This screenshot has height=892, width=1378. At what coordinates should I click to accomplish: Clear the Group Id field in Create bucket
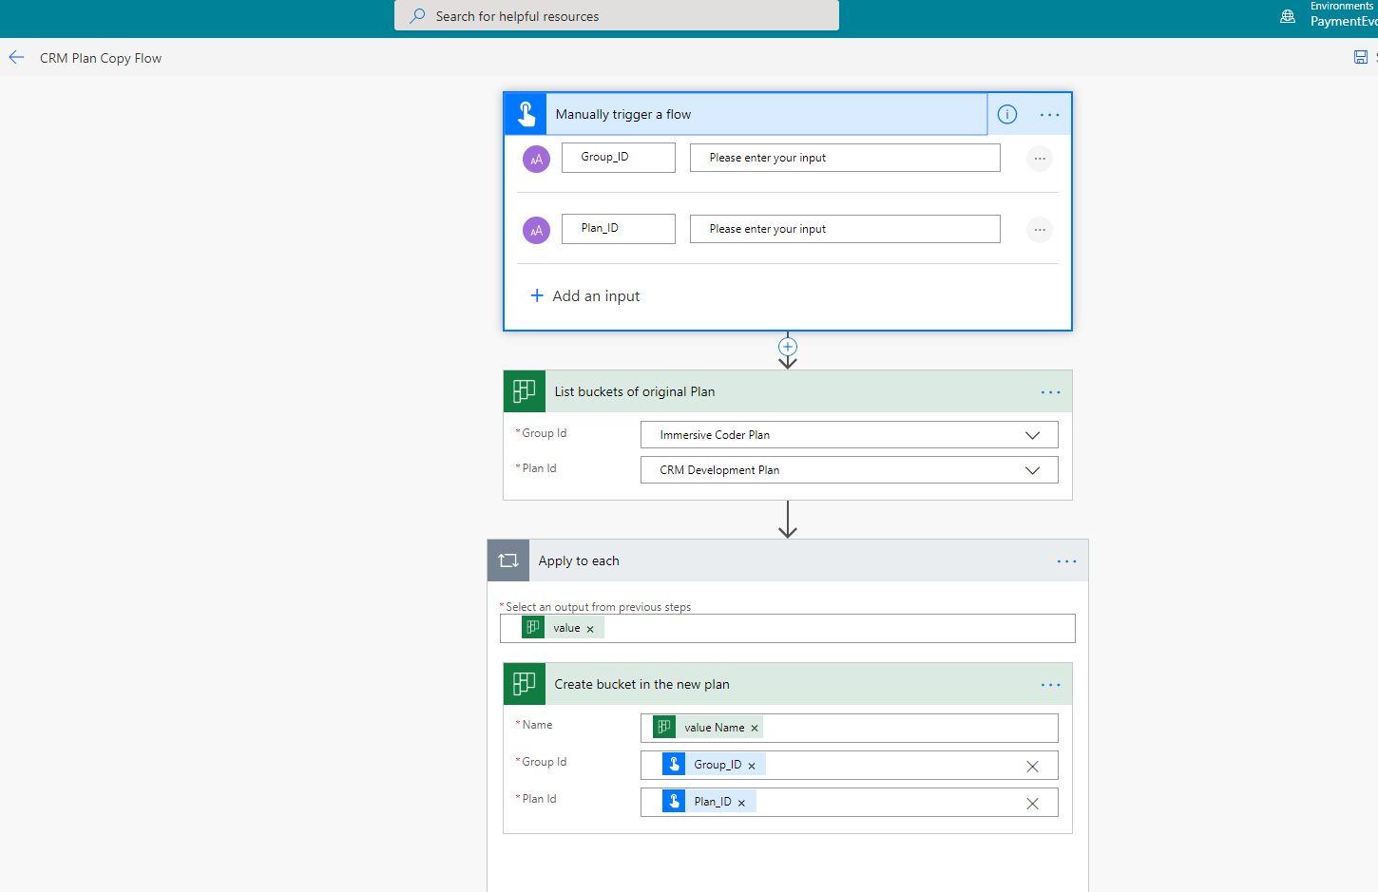point(1032,767)
